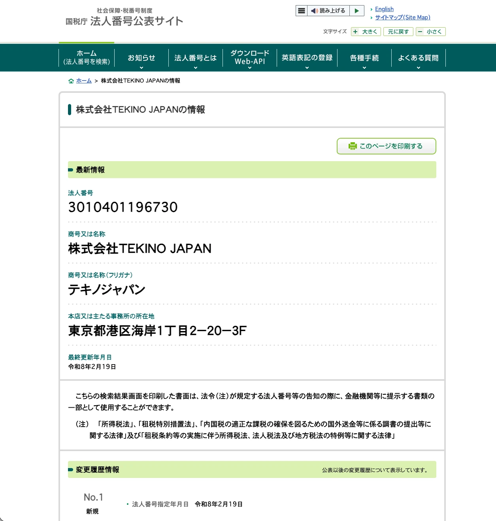Image resolution: width=496 pixels, height=521 pixels.
Task: Open the 各種手続 navigation menu
Action: [364, 58]
